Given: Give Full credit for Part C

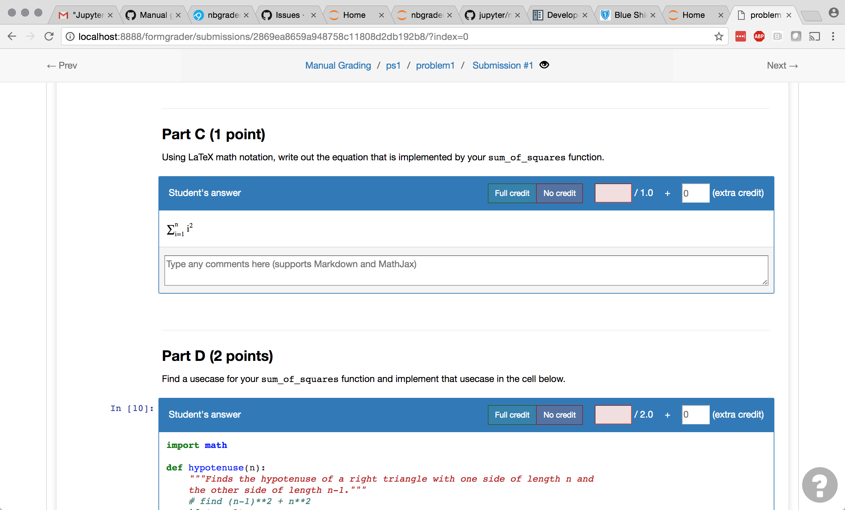Looking at the screenshot, I should (511, 193).
